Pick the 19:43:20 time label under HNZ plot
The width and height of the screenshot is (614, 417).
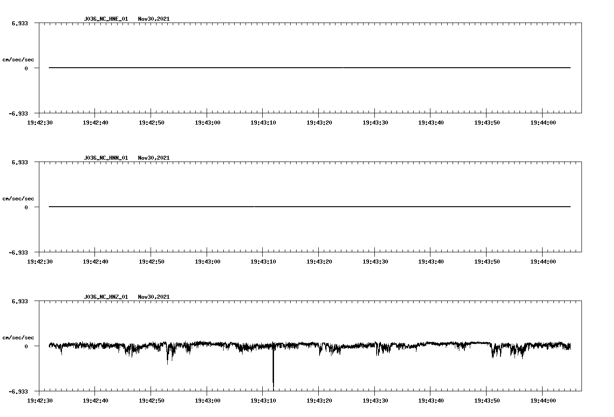pyautogui.click(x=320, y=400)
